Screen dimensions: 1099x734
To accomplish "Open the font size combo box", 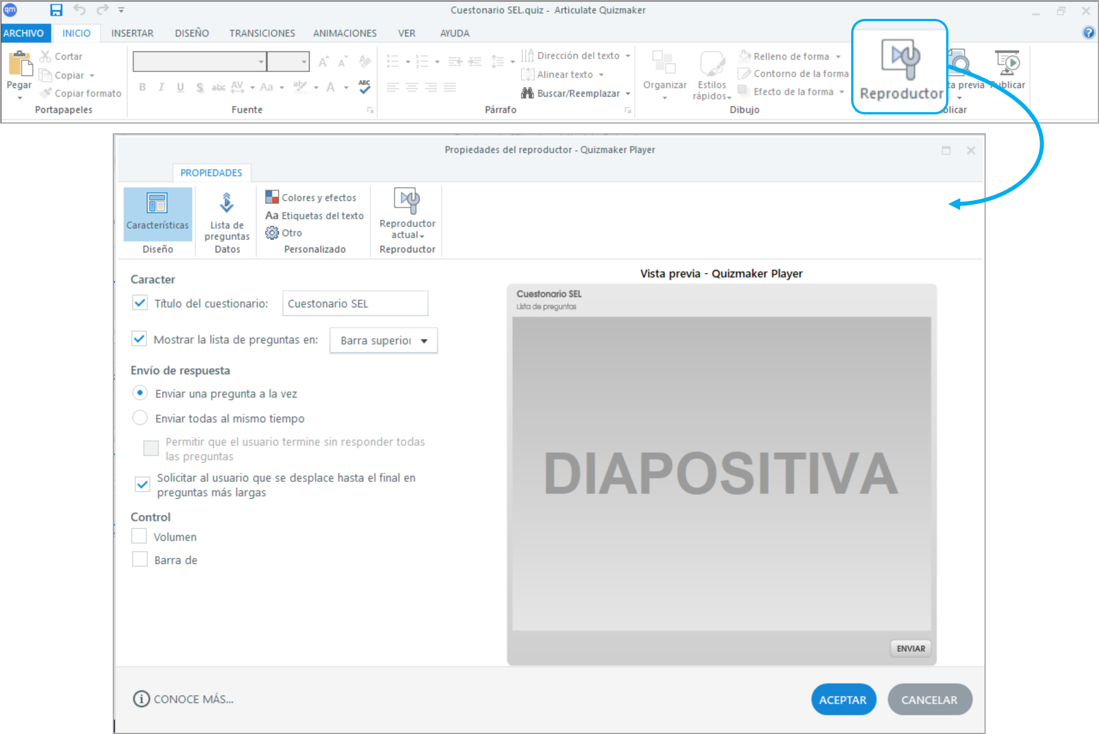I will [x=288, y=61].
